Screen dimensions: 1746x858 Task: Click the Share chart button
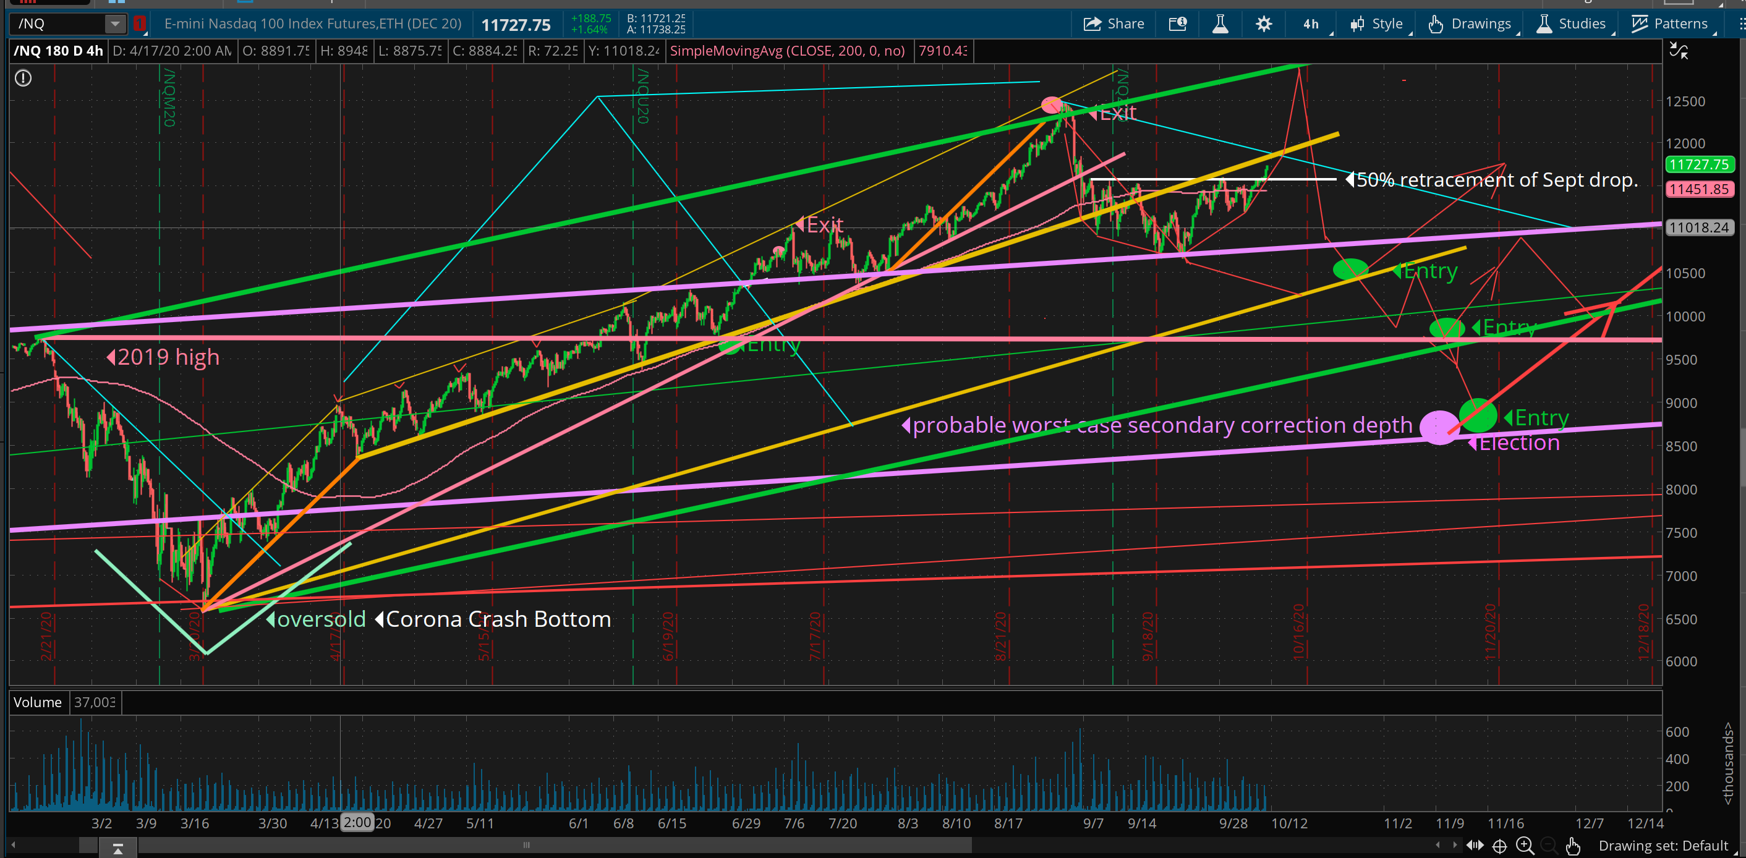(1114, 23)
